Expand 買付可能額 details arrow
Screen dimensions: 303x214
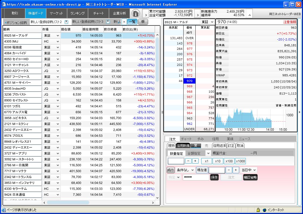pyautogui.click(x=146, y=15)
